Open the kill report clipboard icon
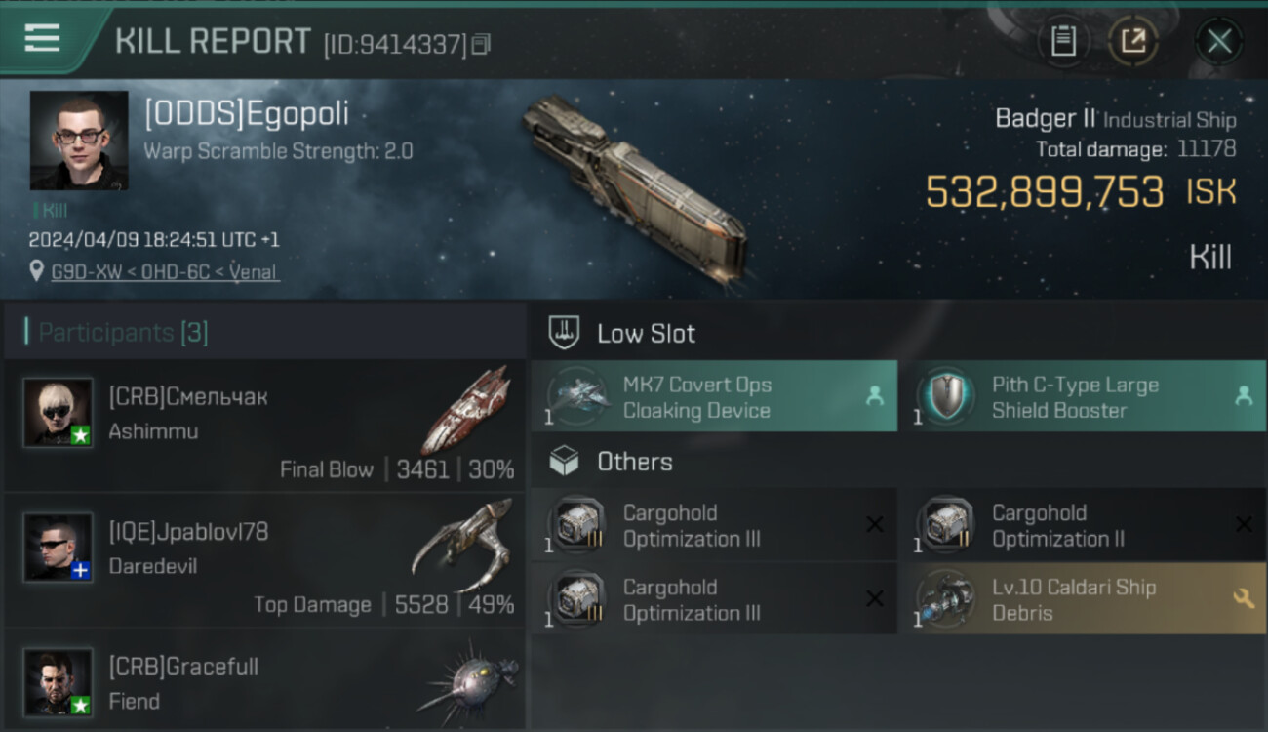 tap(1063, 41)
